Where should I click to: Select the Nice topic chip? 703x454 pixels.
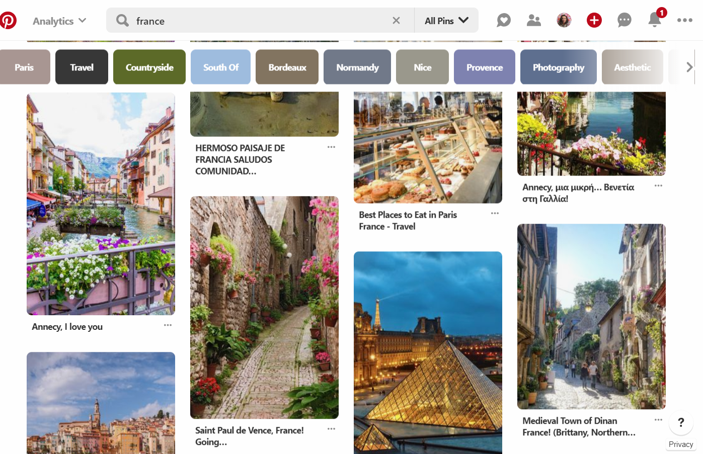[422, 67]
